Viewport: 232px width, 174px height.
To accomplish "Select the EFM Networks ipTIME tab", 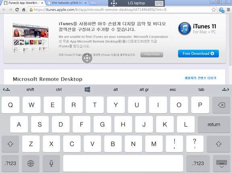I will tap(67, 3).
